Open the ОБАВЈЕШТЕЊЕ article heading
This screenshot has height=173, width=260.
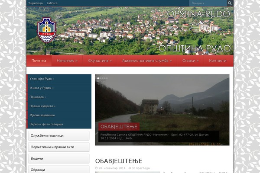(x=119, y=161)
